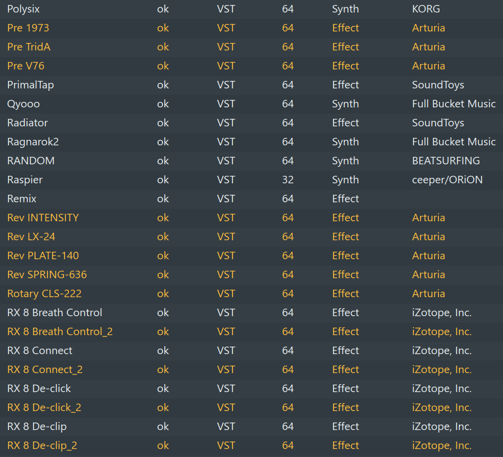The width and height of the screenshot is (503, 457).
Task: Pick the Rotary CLS-222 effect
Action: coord(44,294)
